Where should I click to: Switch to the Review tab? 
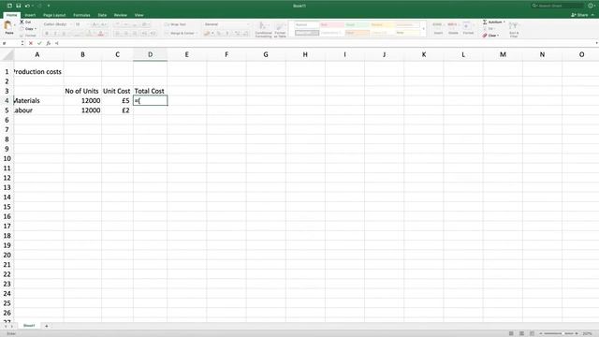pos(121,15)
